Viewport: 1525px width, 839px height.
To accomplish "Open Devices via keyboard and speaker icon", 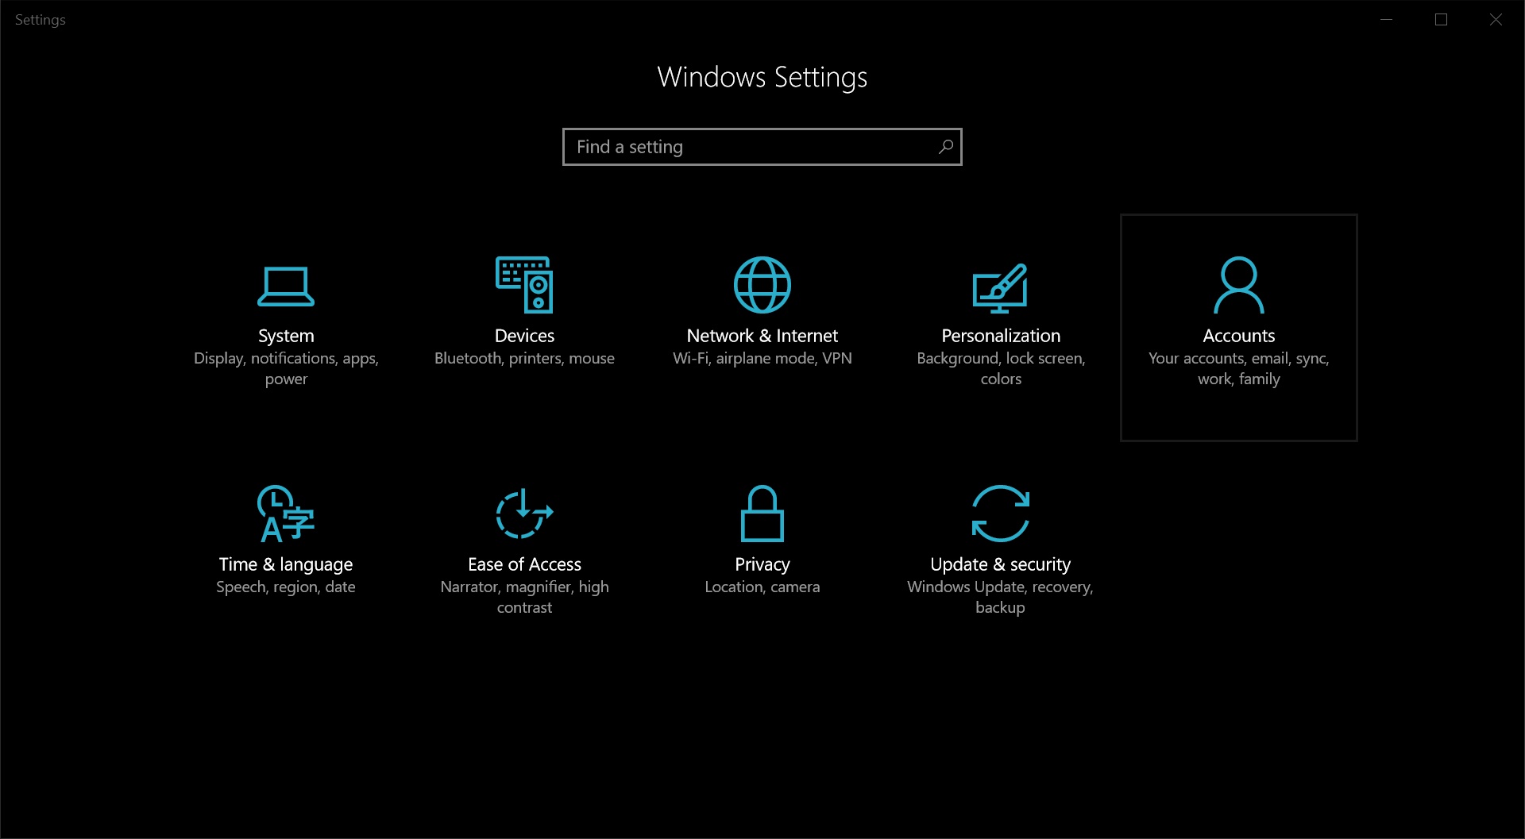I will coord(524,285).
